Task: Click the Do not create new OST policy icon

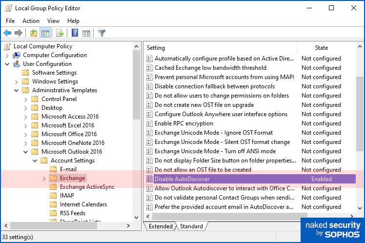Action: pos(149,105)
